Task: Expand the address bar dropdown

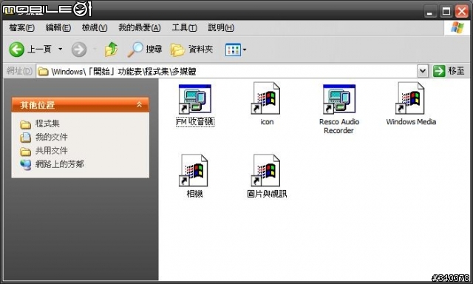Action: [423, 71]
